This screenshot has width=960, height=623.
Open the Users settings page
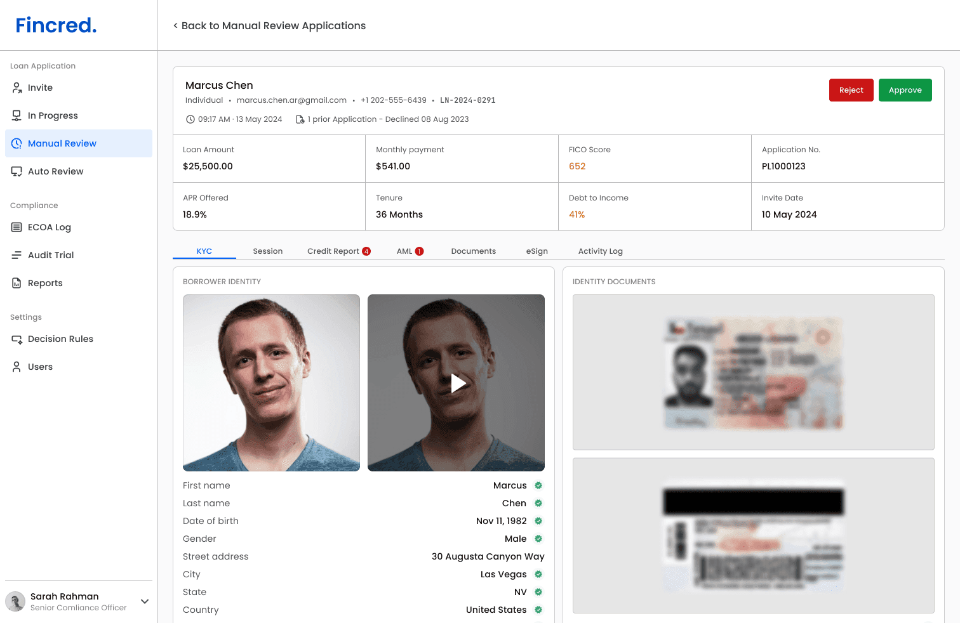click(x=79, y=367)
